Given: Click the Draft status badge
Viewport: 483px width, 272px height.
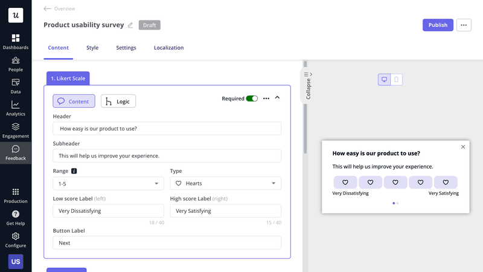Looking at the screenshot, I should (149, 25).
